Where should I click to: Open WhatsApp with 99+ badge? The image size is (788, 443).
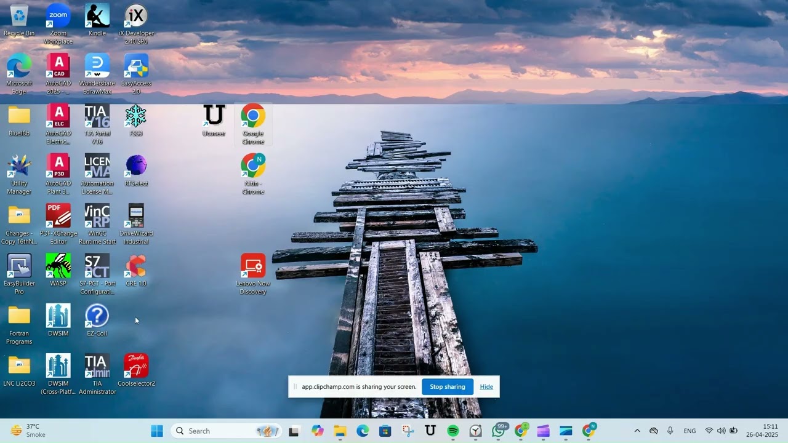[x=499, y=431]
